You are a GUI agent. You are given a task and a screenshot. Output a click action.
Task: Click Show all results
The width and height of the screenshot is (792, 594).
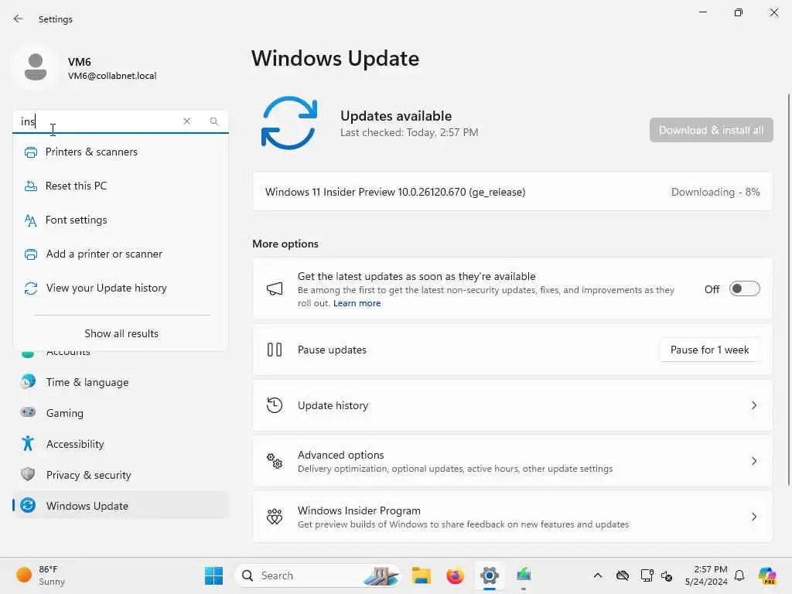[121, 333]
